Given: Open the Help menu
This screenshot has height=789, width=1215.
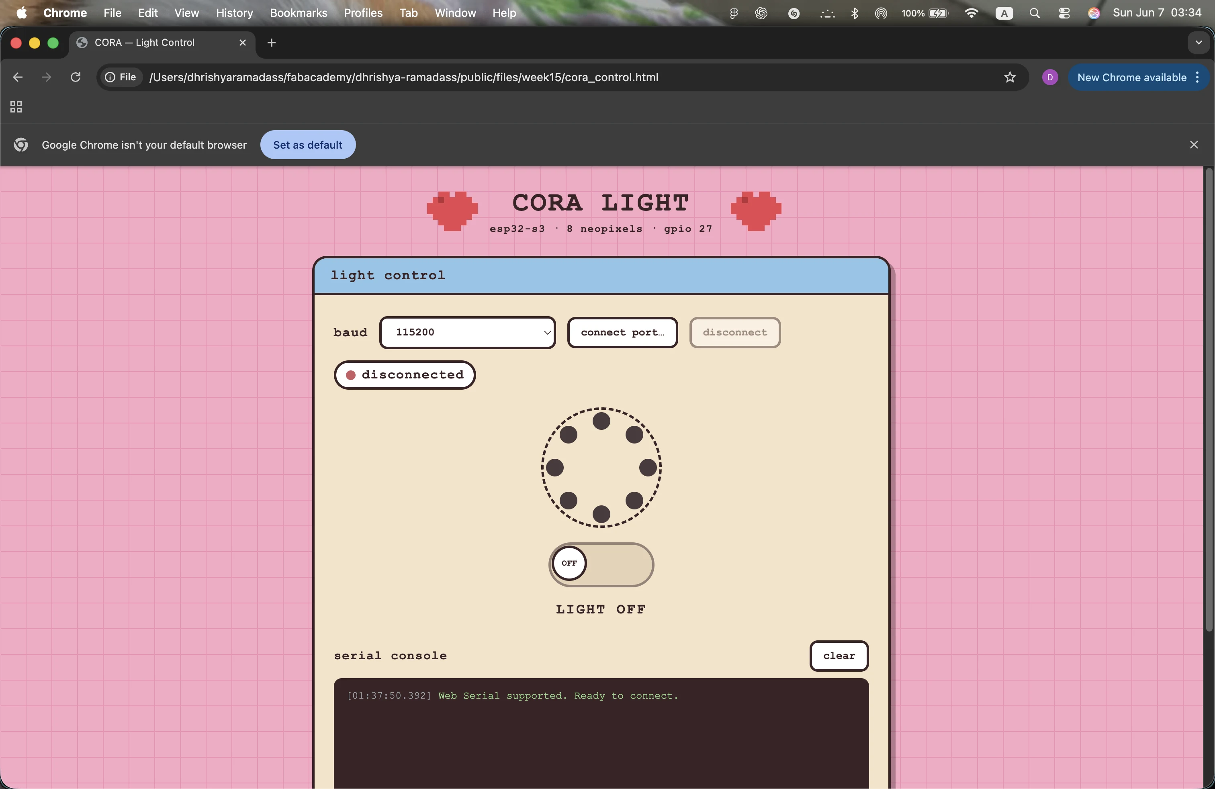Looking at the screenshot, I should 504,13.
